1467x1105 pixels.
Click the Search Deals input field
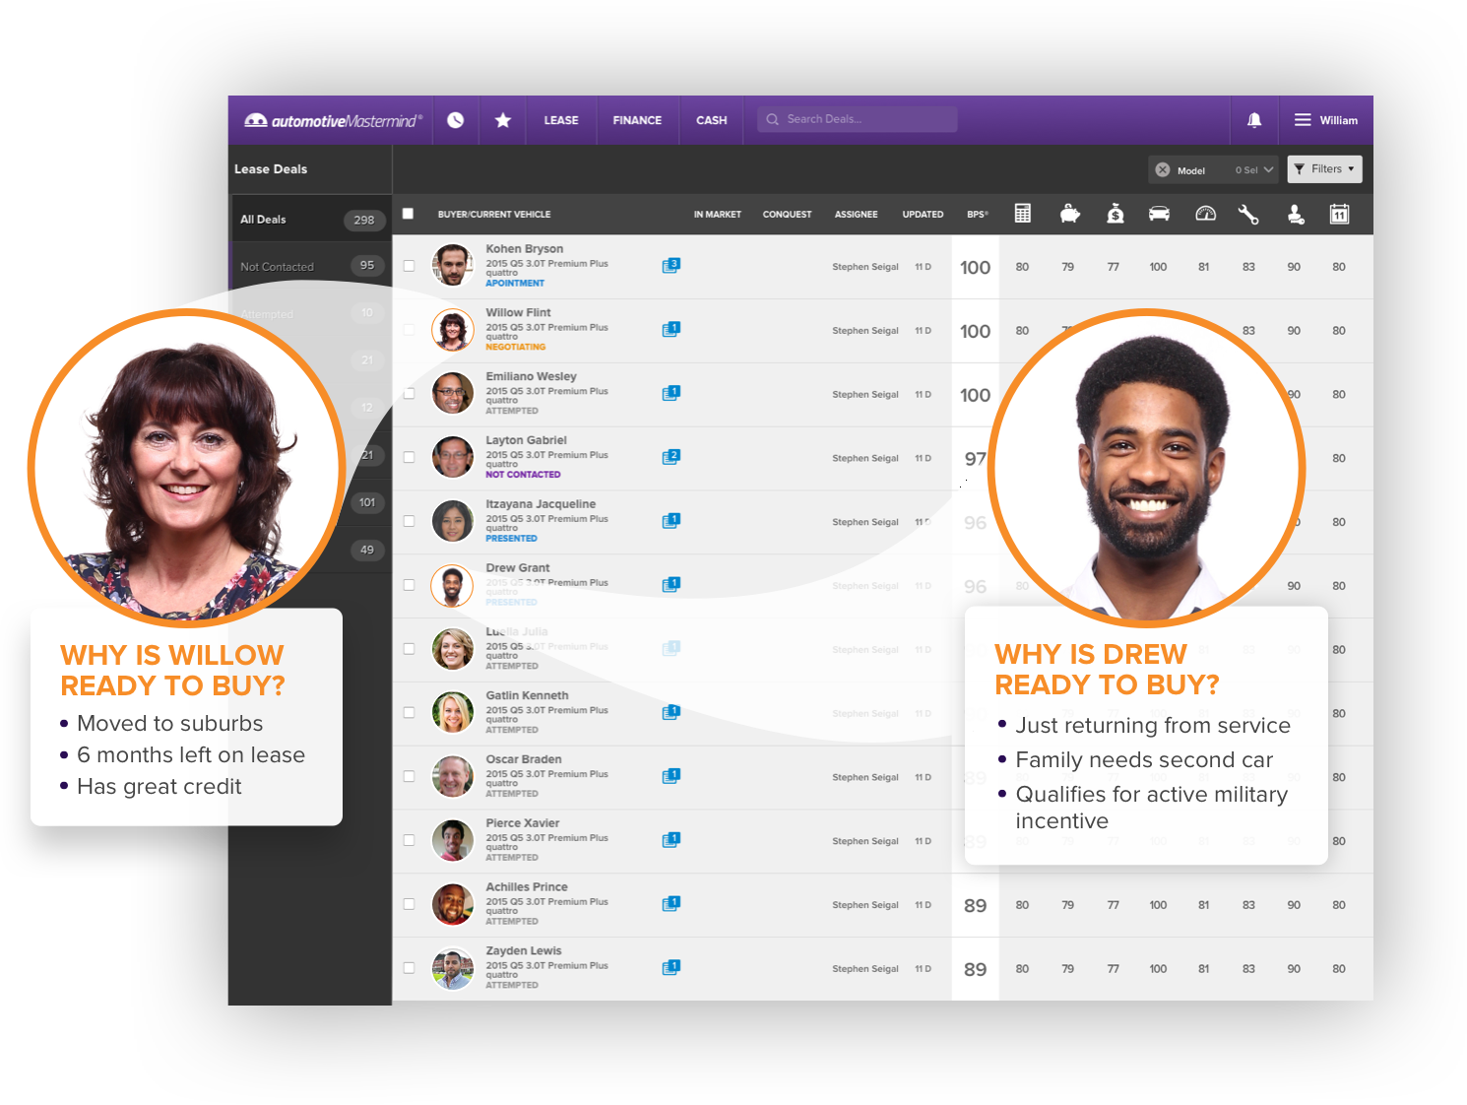pos(857,119)
